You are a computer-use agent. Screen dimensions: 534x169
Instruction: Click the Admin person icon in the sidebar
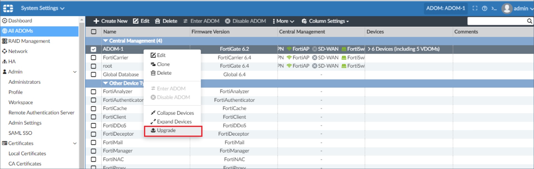(5, 72)
